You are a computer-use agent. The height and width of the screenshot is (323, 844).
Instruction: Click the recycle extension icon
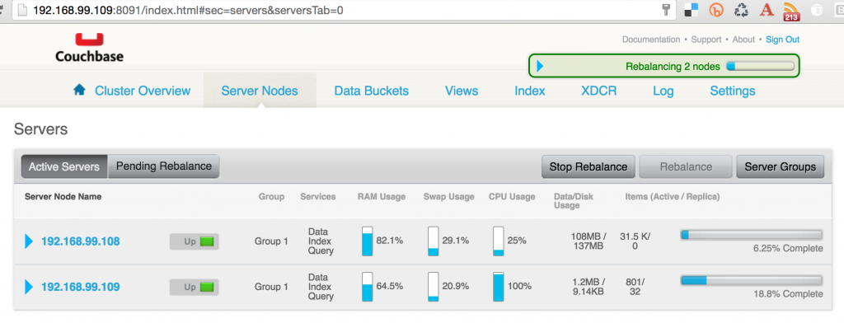[742, 10]
